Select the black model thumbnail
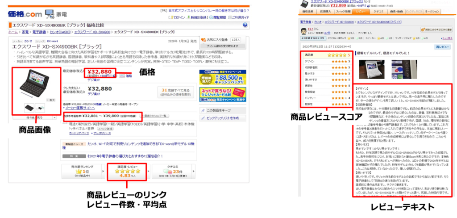This screenshot has height=218, width=457. [x=29, y=108]
